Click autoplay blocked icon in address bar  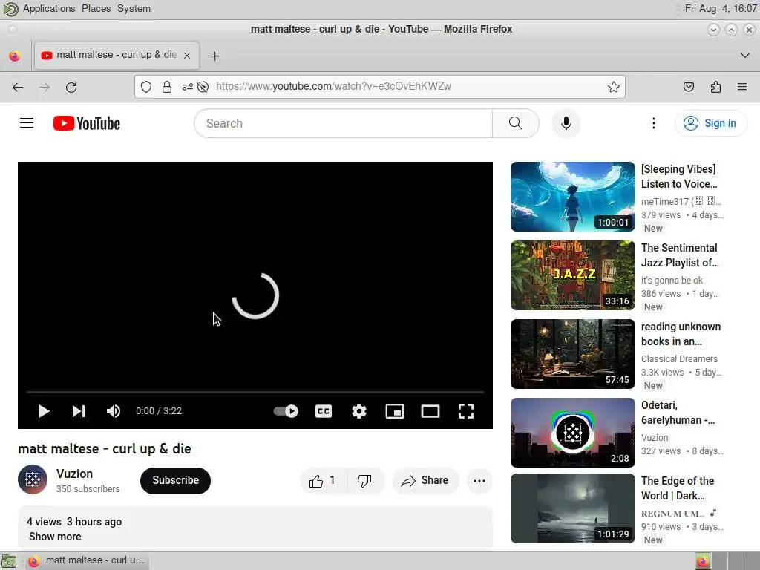pyautogui.click(x=203, y=87)
